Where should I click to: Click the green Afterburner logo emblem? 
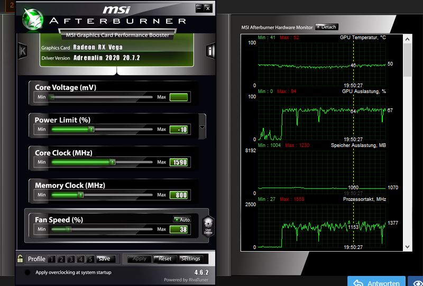coord(33,19)
